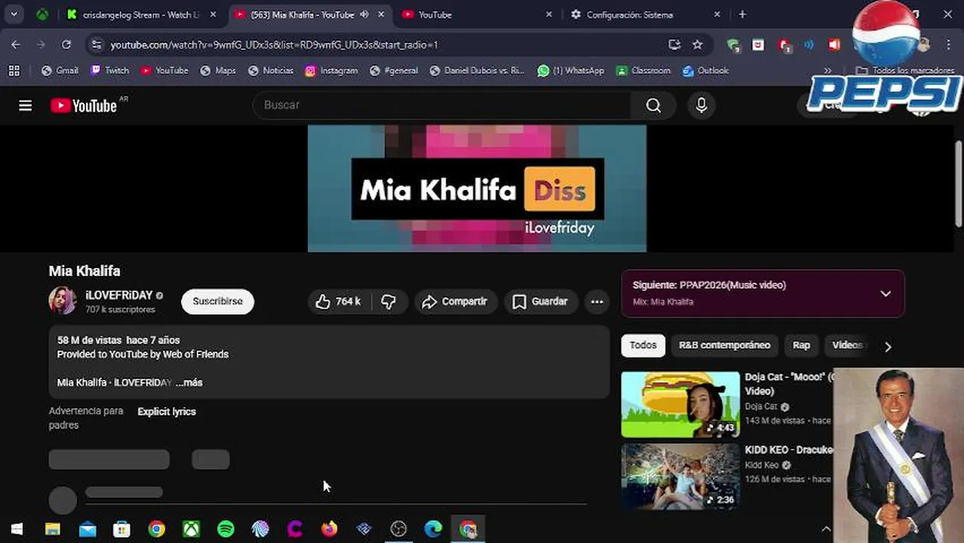Open the blue sound-wave browser extension
Image resolution: width=964 pixels, height=543 pixels.
809,44
